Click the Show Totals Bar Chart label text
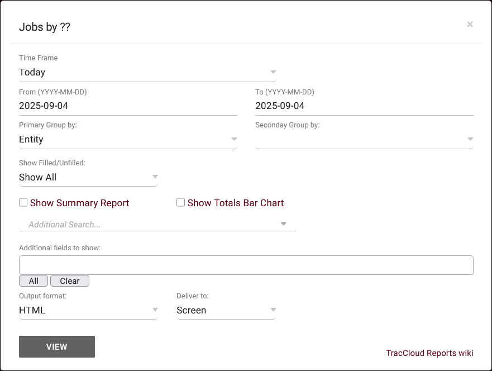Viewport: 492px width, 371px height. point(236,203)
